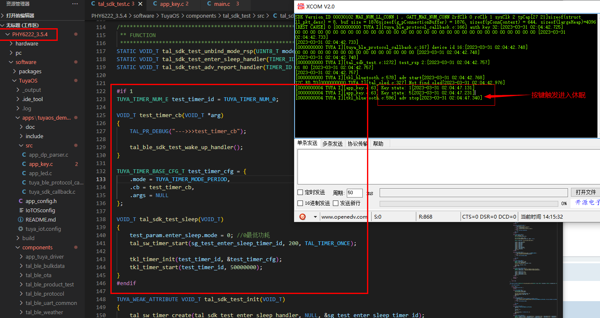Expand the hardware folder
600x318 pixels.
[11, 43]
